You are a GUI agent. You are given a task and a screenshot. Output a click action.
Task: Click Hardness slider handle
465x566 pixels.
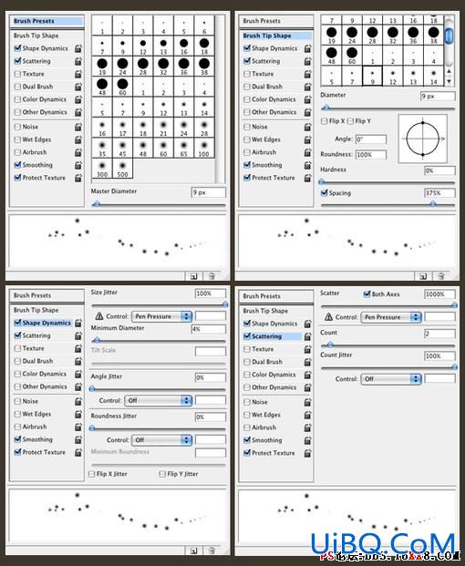322,182
